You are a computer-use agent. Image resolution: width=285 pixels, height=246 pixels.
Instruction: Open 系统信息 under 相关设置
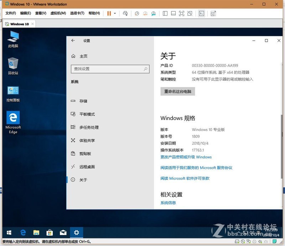169,202
